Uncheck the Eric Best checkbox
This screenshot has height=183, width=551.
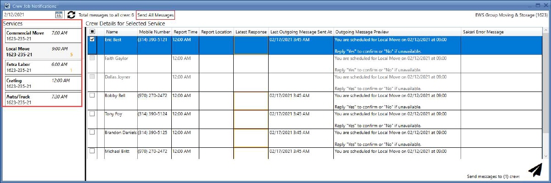pos(92,40)
